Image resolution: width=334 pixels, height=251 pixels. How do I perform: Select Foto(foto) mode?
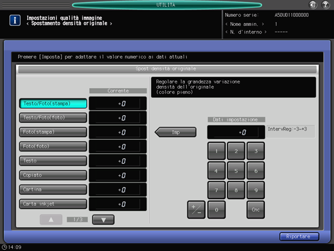point(53,146)
